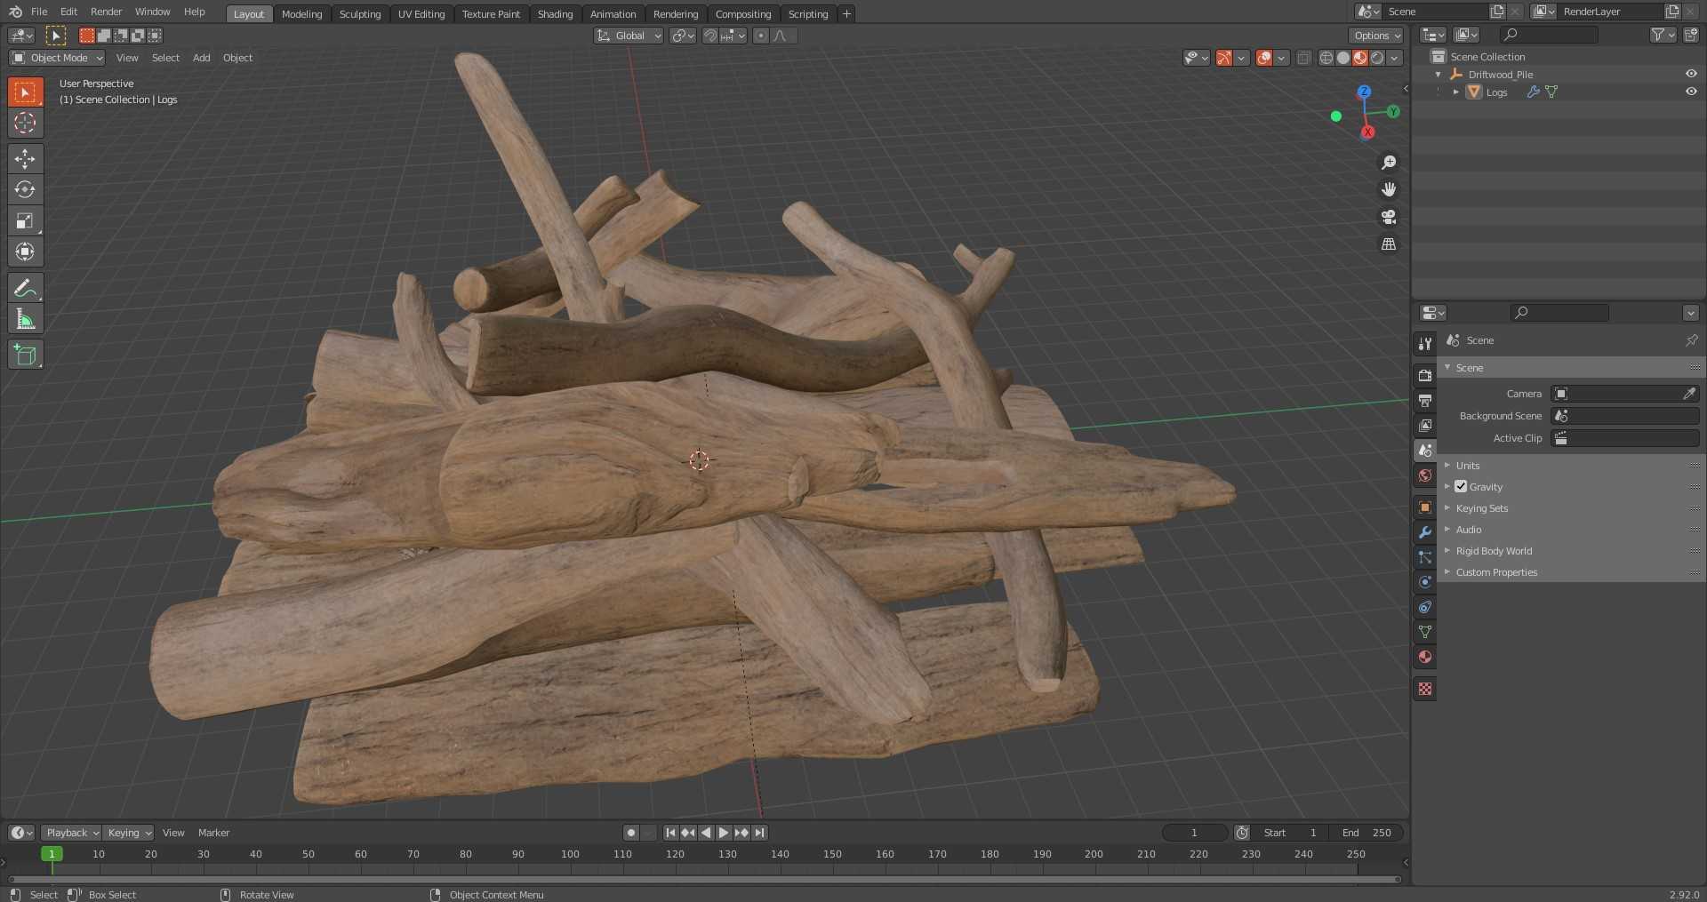Hide Logs object in viewport
The width and height of the screenshot is (1707, 902).
1691,92
